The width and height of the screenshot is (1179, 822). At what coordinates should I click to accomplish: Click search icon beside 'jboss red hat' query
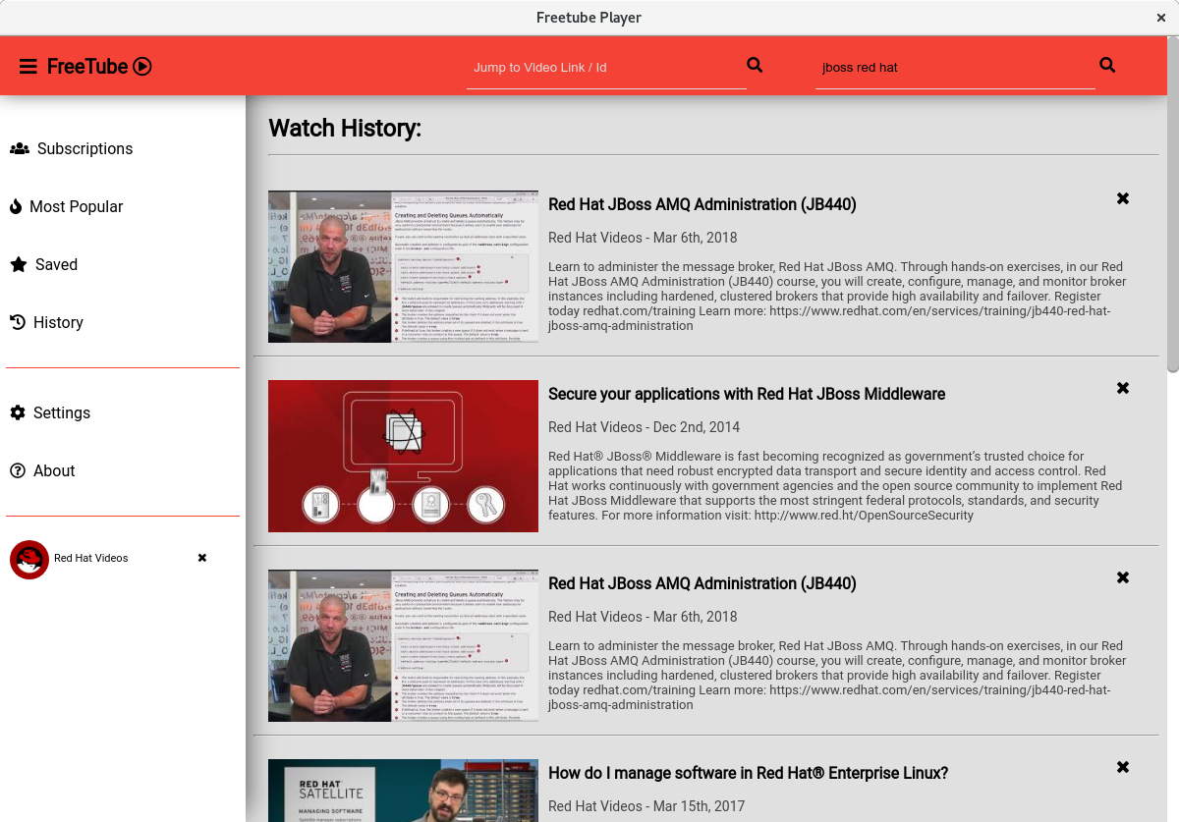pos(1107,65)
